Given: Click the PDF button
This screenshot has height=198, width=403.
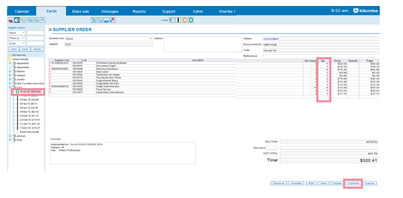Looking at the screenshot, I should (311, 183).
